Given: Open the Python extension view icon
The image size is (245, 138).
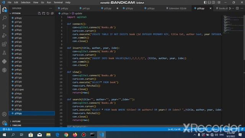Looking at the screenshot, I should click(x=4, y=61).
